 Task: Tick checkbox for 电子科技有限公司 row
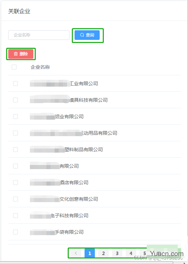(15, 216)
